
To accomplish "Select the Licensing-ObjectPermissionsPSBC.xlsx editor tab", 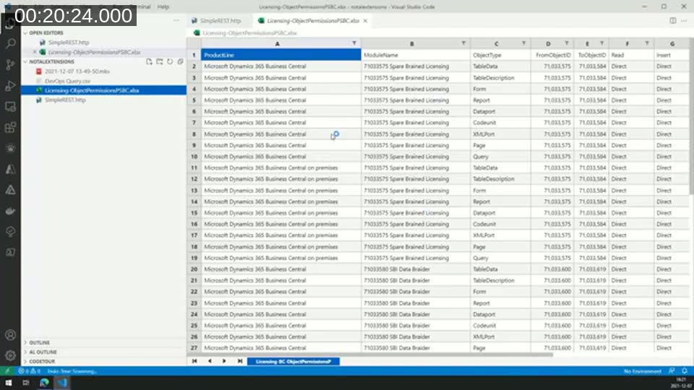I will (x=312, y=21).
